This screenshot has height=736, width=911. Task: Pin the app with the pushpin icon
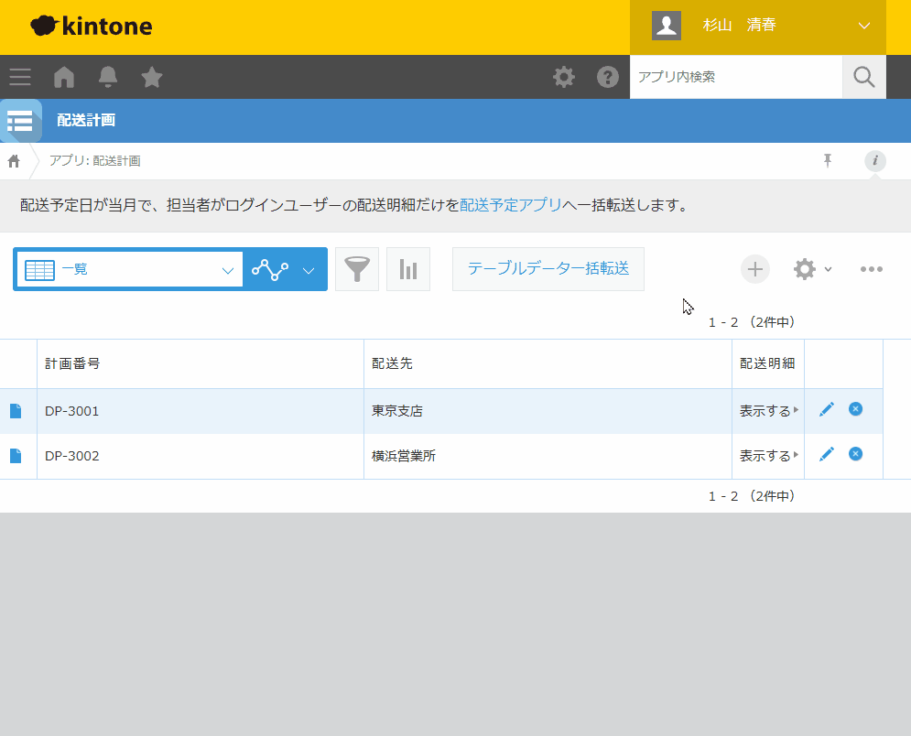point(828,160)
